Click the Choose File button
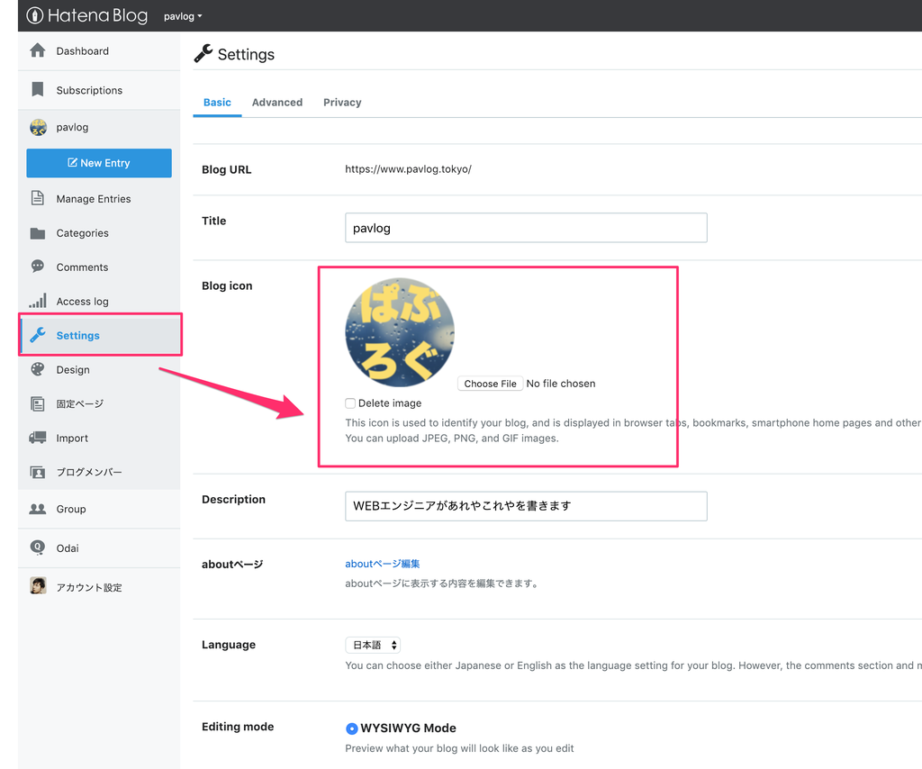This screenshot has height=769, width=922. (x=491, y=384)
